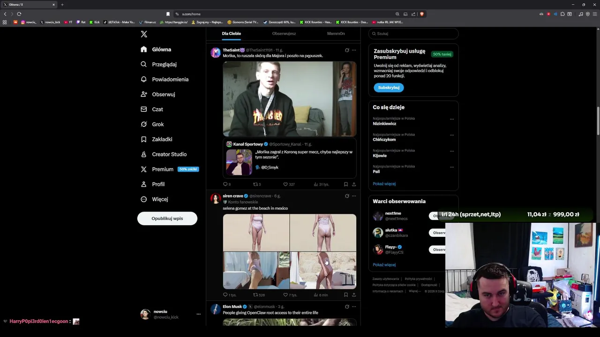Click the X logo in sidebar
Image resolution: width=600 pixels, height=337 pixels.
[x=144, y=34]
